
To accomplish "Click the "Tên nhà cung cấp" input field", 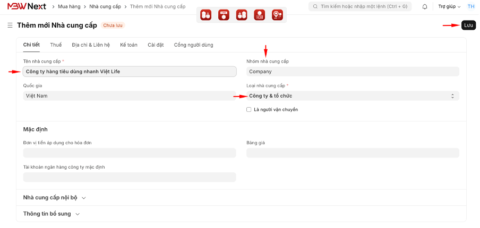I will click(x=130, y=72).
